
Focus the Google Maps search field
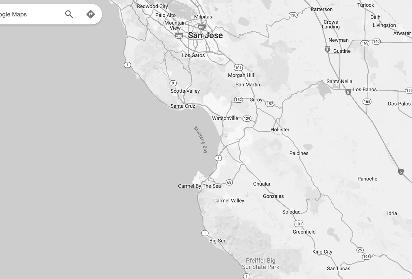click(28, 14)
